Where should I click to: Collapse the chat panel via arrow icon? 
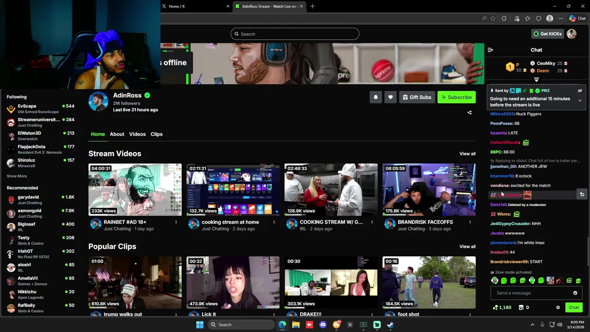[490, 50]
